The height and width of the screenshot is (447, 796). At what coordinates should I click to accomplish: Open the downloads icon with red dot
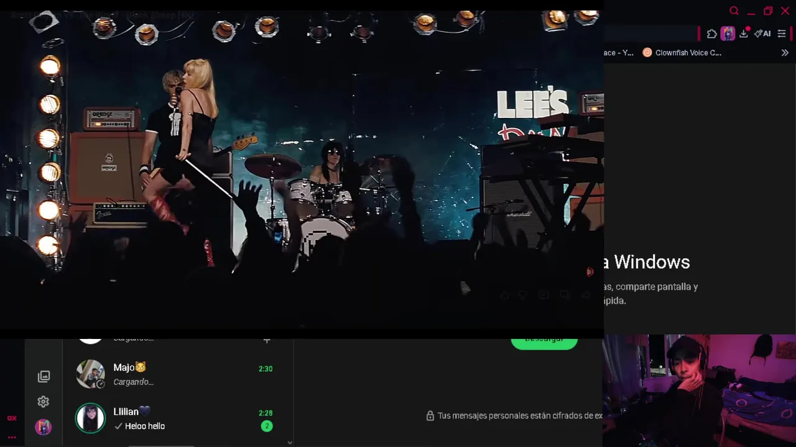click(x=744, y=34)
